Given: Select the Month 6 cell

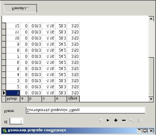Looking at the screenshot, I should click(13, 63).
